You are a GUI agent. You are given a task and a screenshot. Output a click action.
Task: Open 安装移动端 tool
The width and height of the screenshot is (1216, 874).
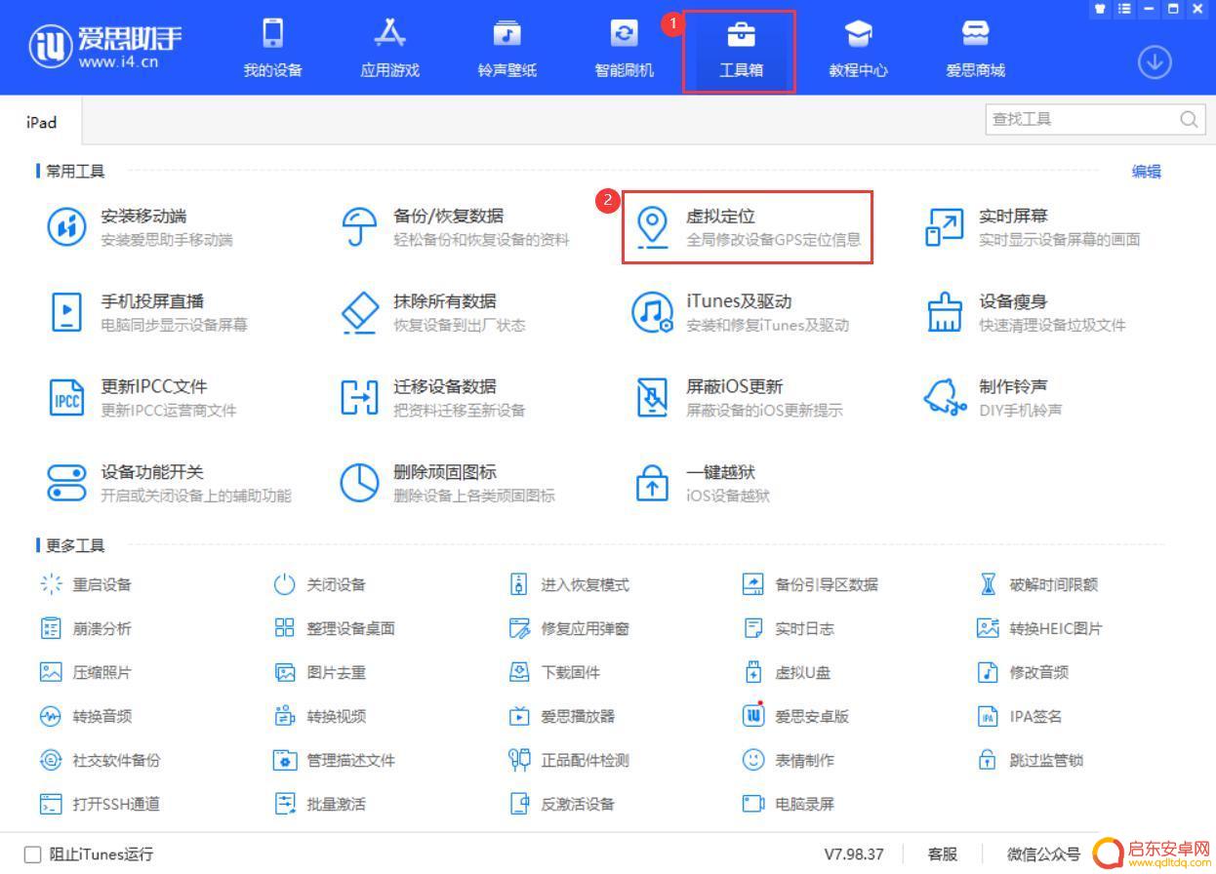coord(141,227)
